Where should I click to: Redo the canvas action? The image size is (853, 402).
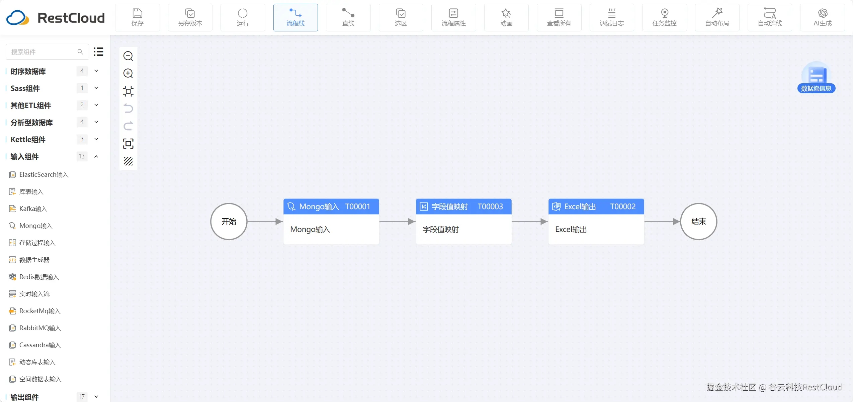point(128,126)
